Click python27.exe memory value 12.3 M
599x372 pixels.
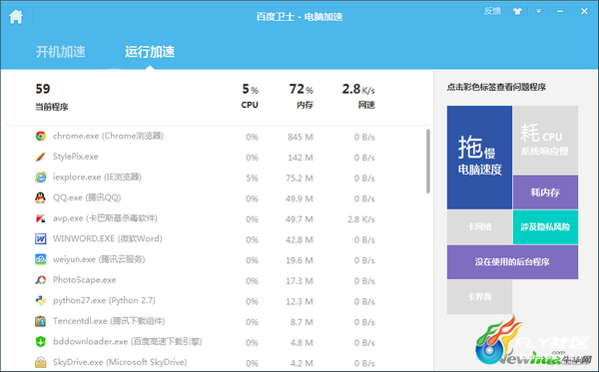(x=299, y=302)
